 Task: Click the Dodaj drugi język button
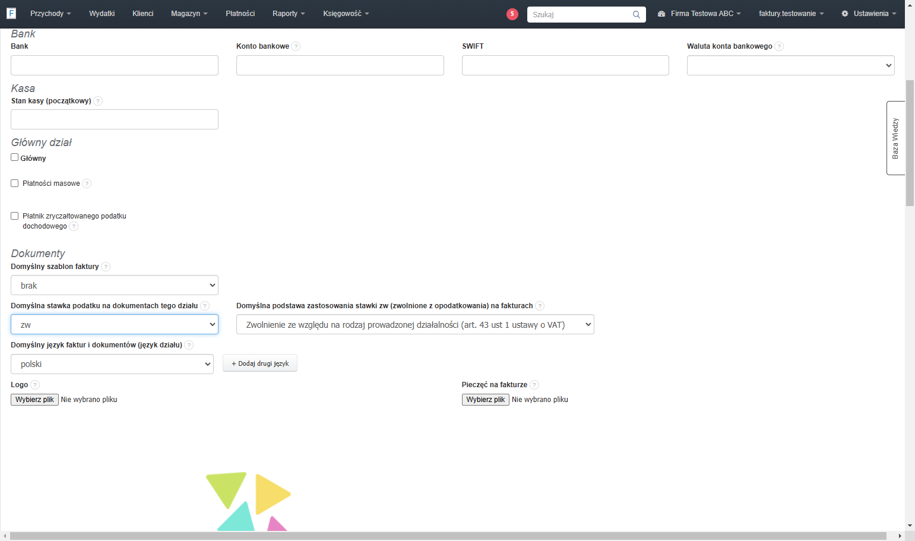tap(260, 363)
